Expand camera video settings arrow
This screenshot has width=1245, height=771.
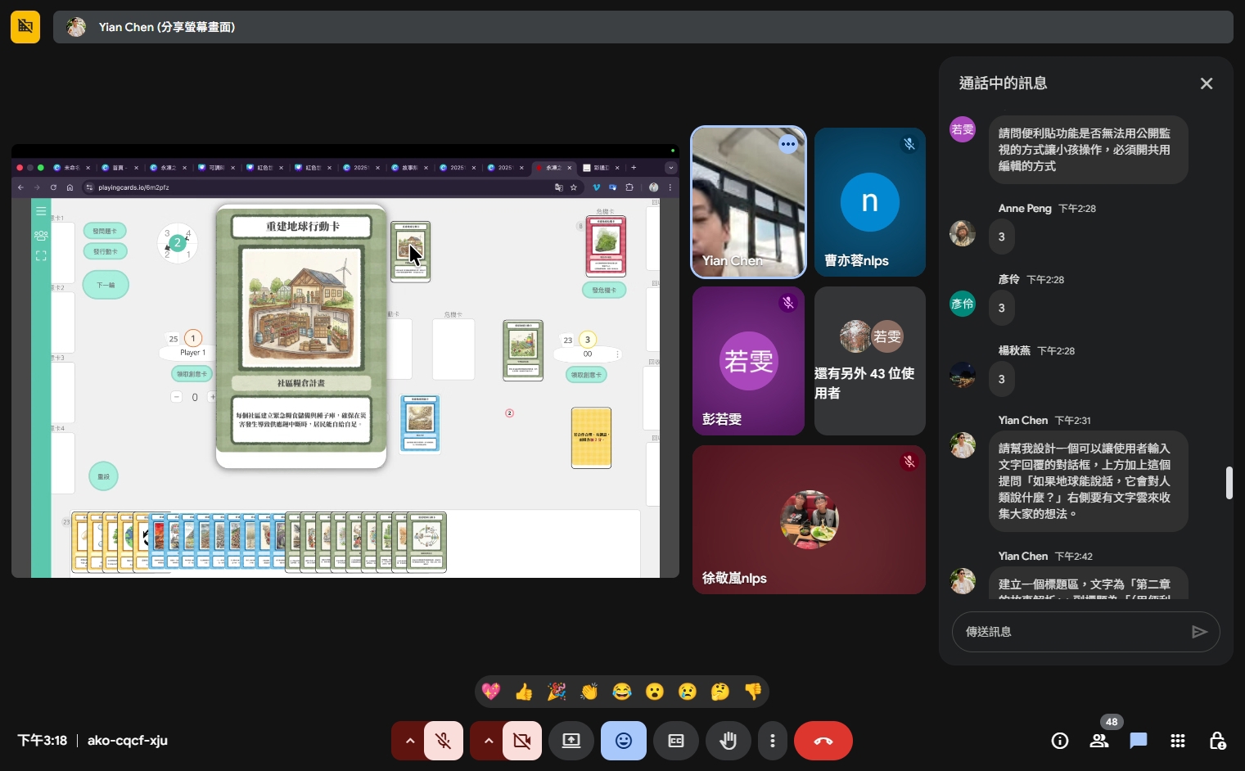(x=489, y=741)
